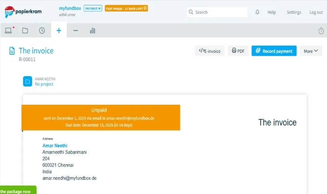Click the blue project folder icon
The width and height of the screenshot is (327, 194).
pyautogui.click(x=28, y=81)
